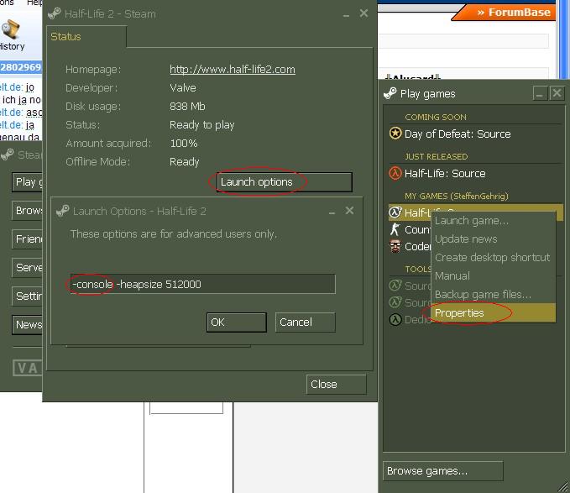
Task: Select Create desktop shortcut menu entry
Action: click(x=493, y=257)
